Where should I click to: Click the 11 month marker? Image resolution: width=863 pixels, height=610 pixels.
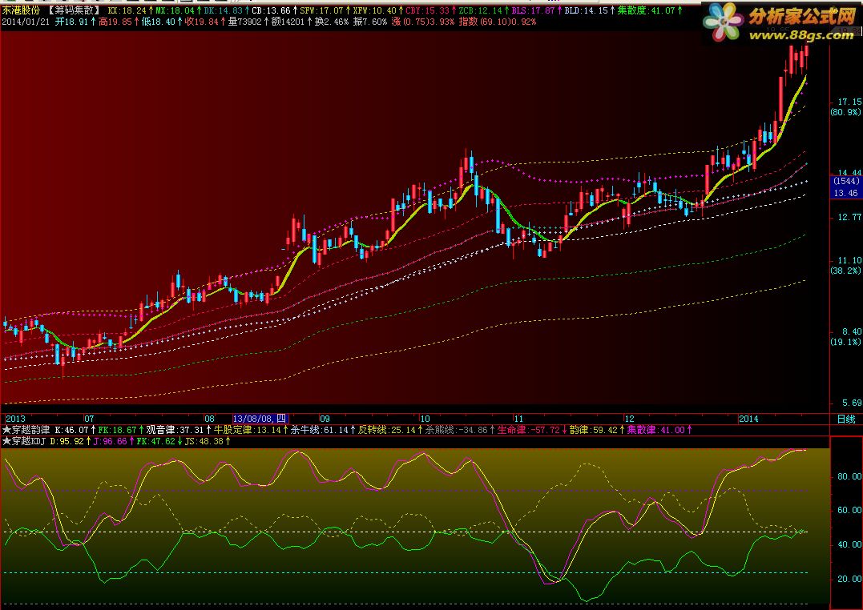(x=518, y=419)
